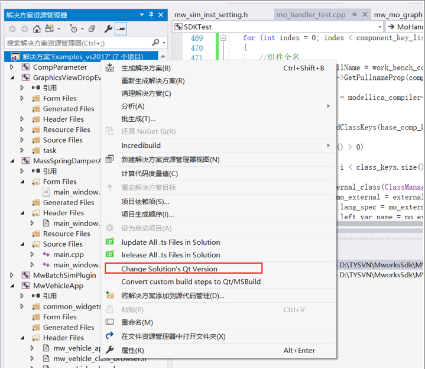
Task: Click the build icon beside 生成解决方案
Action: pyautogui.click(x=110, y=67)
